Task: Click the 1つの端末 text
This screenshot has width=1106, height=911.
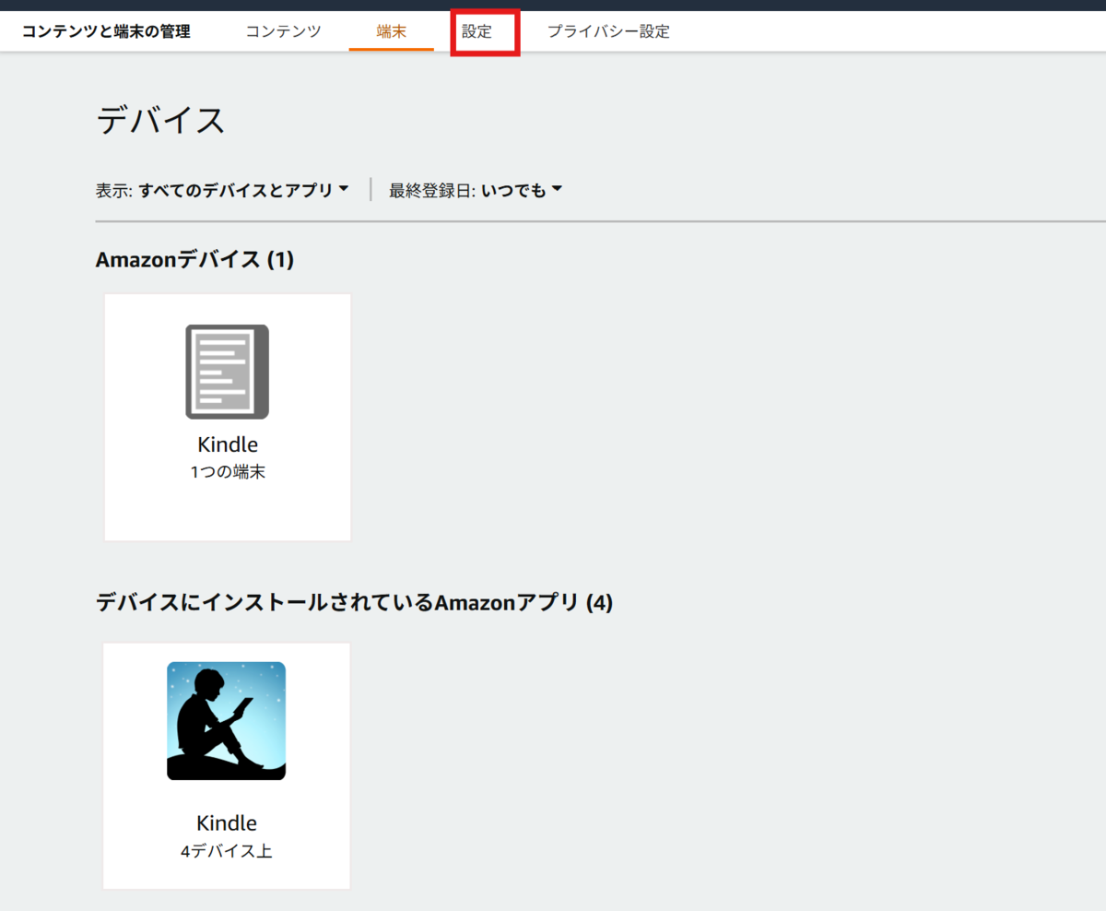Action: click(x=228, y=473)
